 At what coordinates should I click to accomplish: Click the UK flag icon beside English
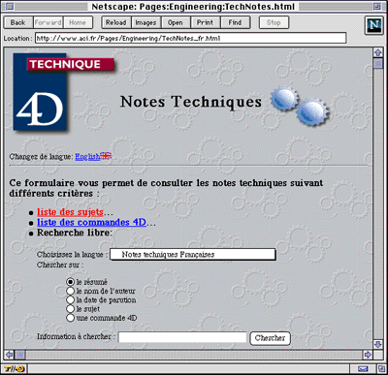pos(106,156)
